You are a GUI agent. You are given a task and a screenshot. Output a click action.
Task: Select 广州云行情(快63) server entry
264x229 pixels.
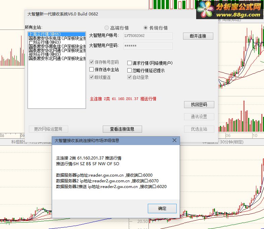[x=57, y=42]
